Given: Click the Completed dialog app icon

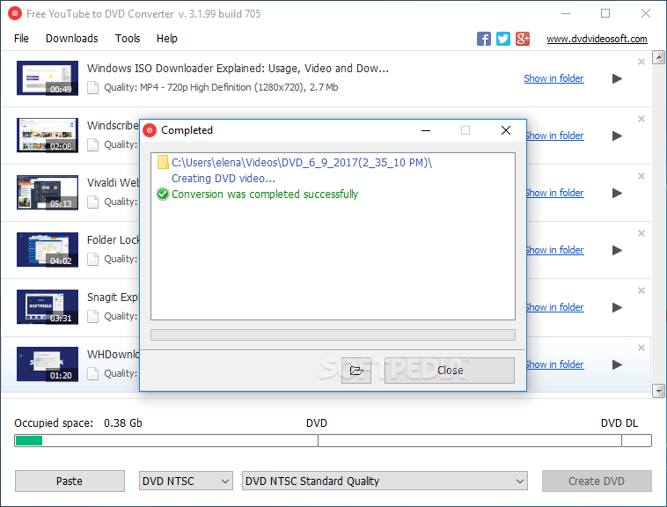Looking at the screenshot, I should 150,130.
